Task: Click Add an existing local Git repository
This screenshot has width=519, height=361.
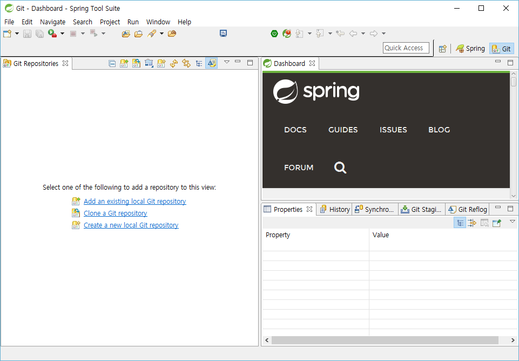Action: 134,202
